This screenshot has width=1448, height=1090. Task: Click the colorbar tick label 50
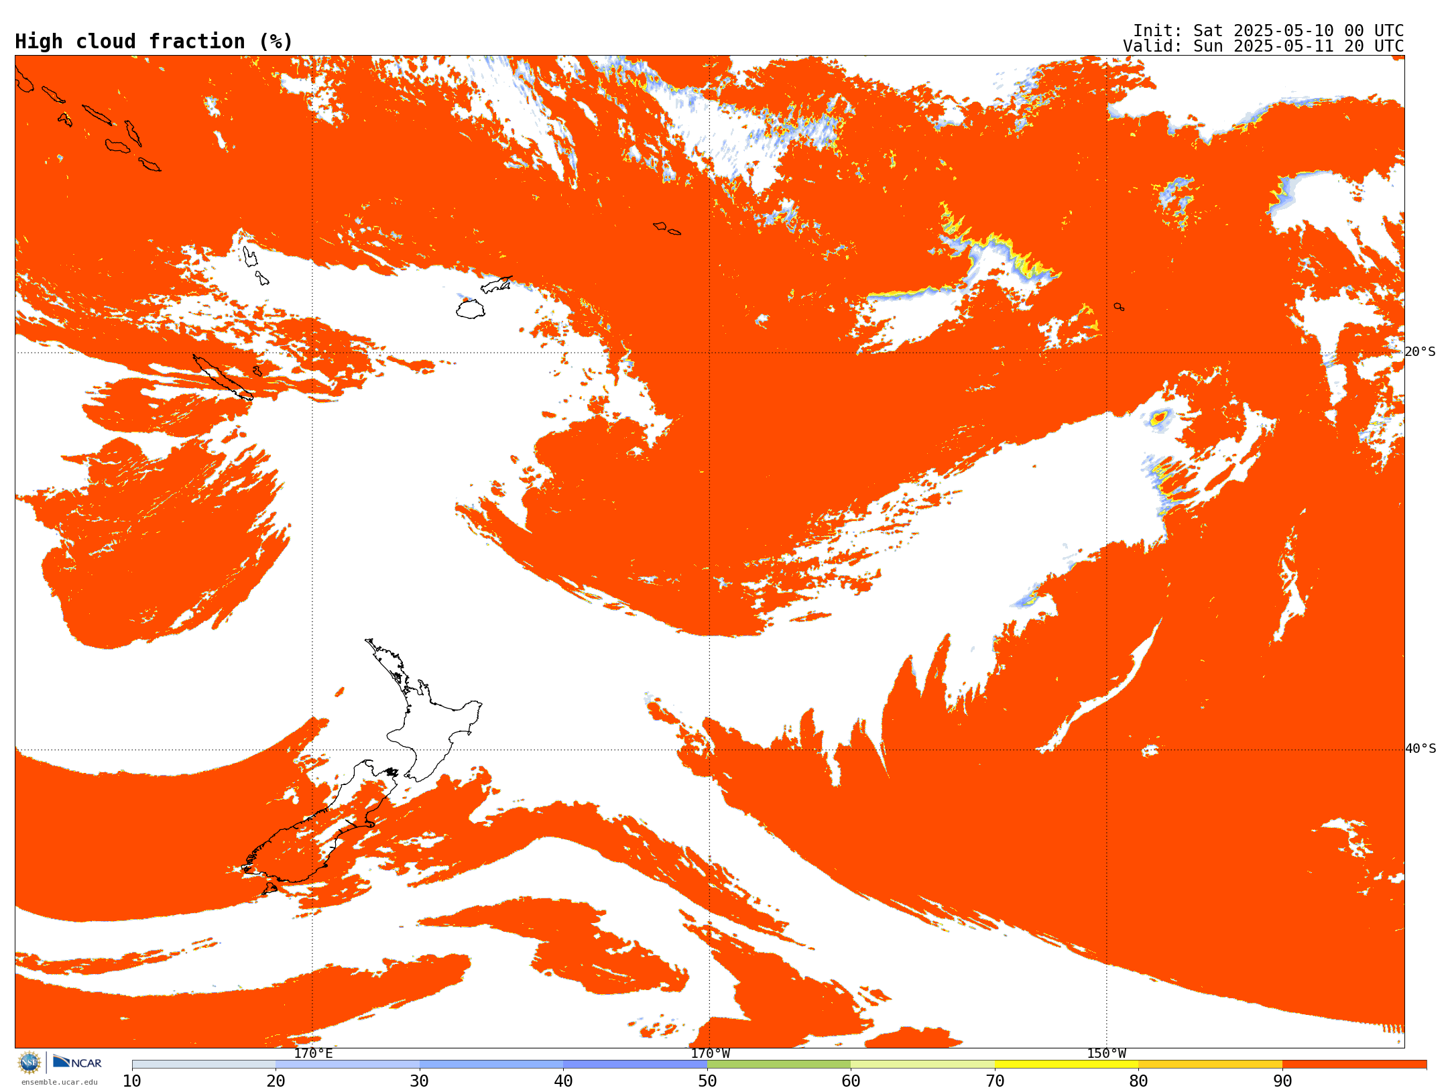[707, 1081]
